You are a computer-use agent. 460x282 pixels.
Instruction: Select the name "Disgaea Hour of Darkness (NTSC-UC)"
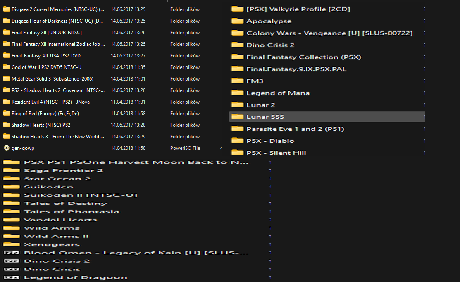(57, 21)
